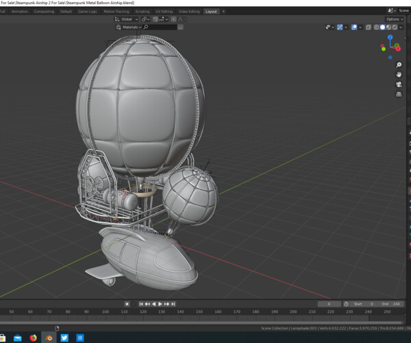Toggle viewport gizmos display
Image resolution: width=411 pixels, height=343 pixels.
(x=340, y=27)
